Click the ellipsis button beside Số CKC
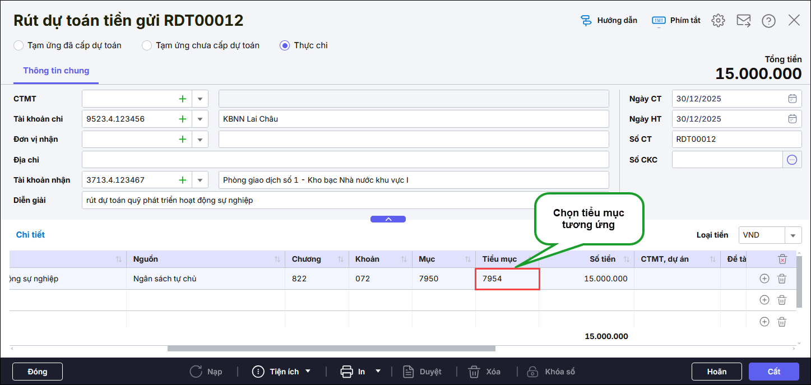Screen dimensions: 811x385 [792, 160]
